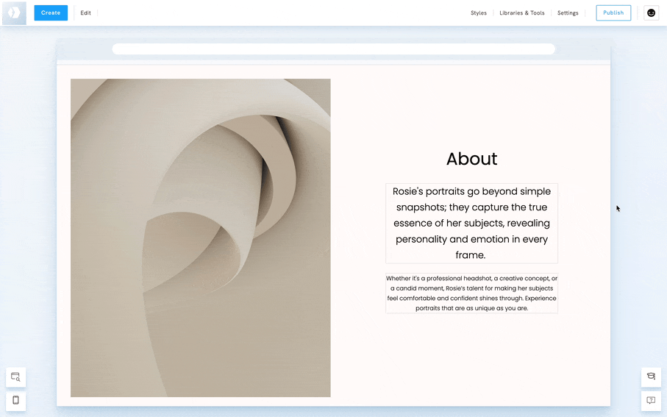Screen dimensions: 667x417
Task: Open the graduation cap tutorials icon
Action: [651, 377]
